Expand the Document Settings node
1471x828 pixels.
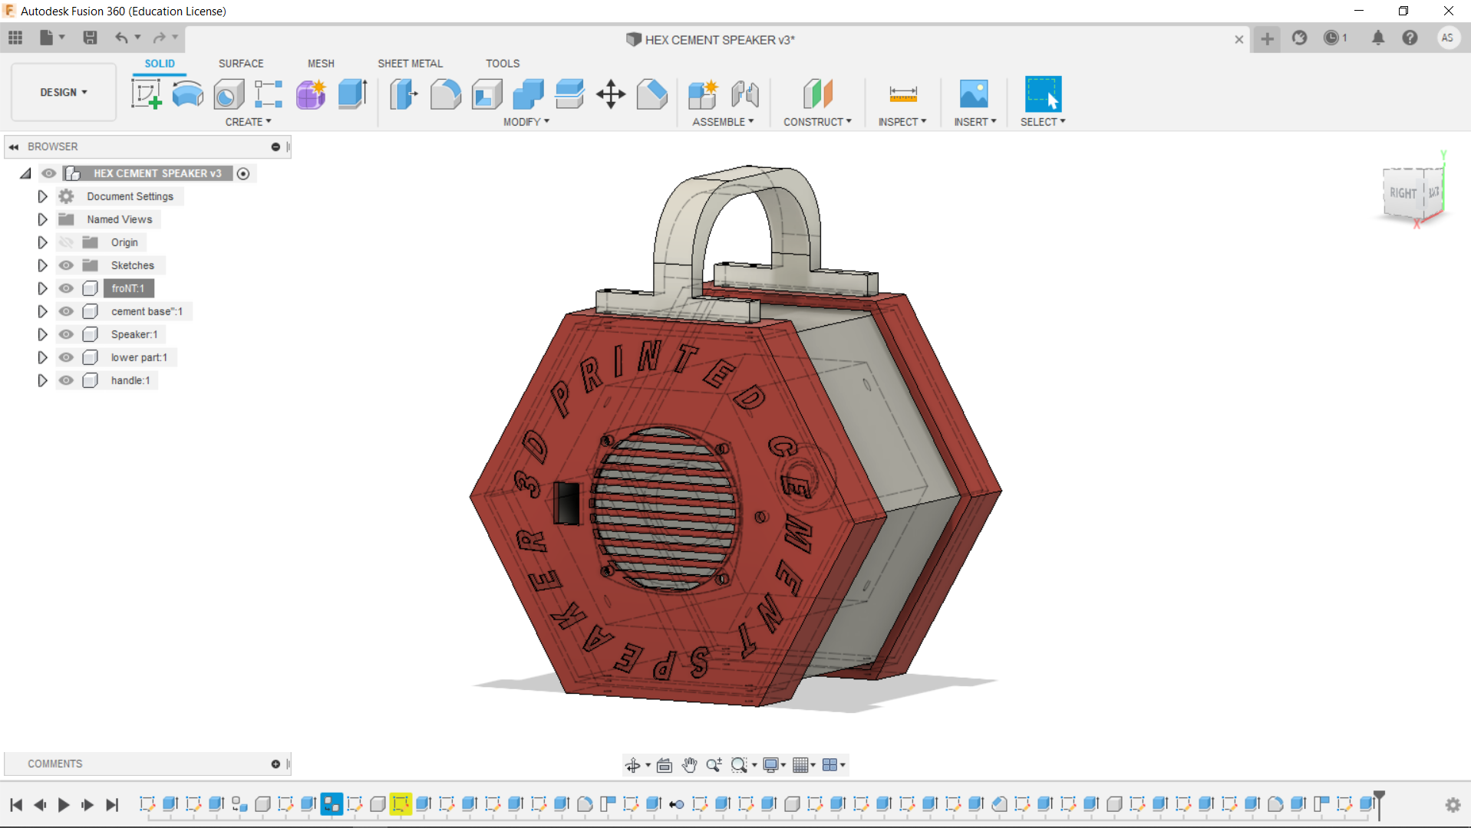pyautogui.click(x=42, y=196)
